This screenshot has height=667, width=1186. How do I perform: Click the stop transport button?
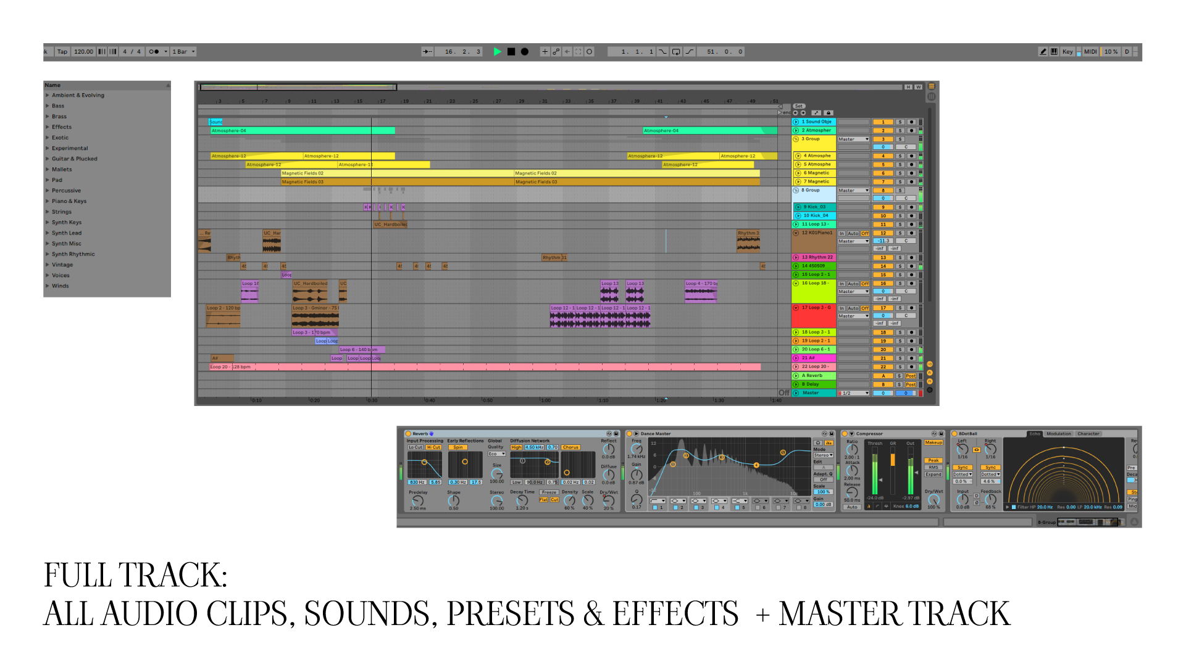coord(511,52)
